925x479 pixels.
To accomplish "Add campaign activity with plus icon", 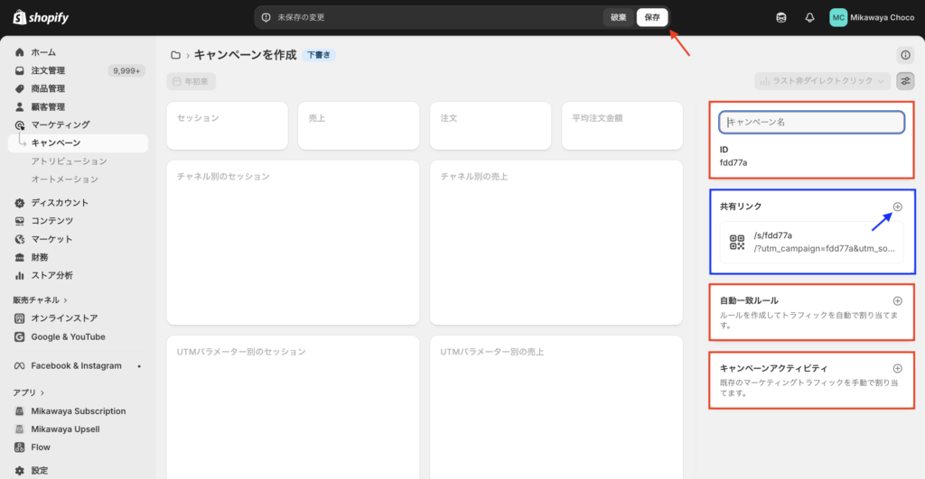I will pos(897,368).
